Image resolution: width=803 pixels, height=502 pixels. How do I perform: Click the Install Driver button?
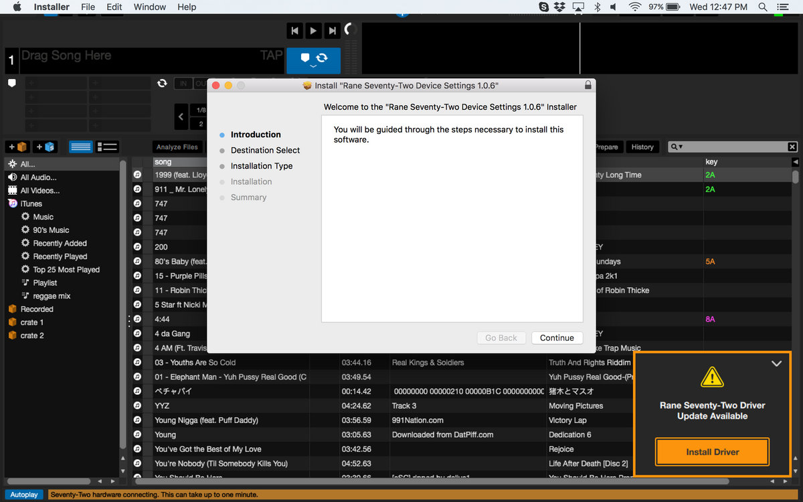click(x=712, y=452)
